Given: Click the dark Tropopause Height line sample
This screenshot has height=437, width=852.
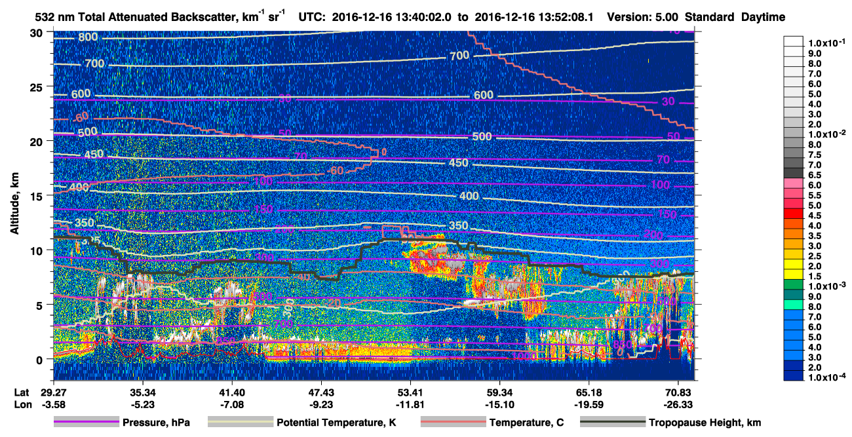Looking at the screenshot, I should (612, 423).
